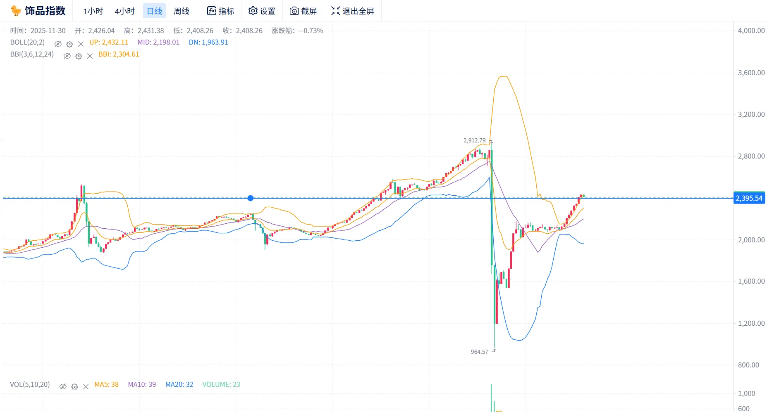767x412 pixels.
Task: Click the 时间: 2025-11-30 date readout
Action: [38, 31]
